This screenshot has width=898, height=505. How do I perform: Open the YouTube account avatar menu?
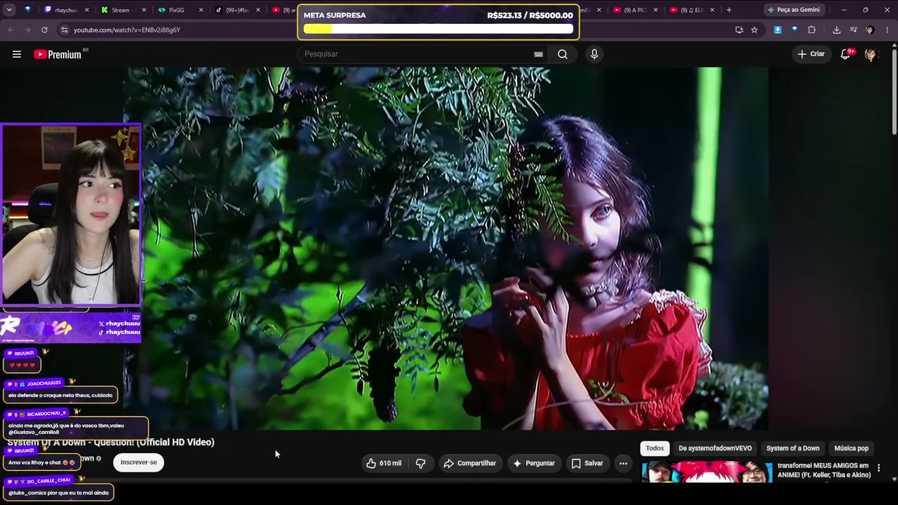[x=871, y=54]
